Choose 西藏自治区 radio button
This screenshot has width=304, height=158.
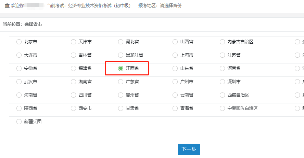pos(223,95)
